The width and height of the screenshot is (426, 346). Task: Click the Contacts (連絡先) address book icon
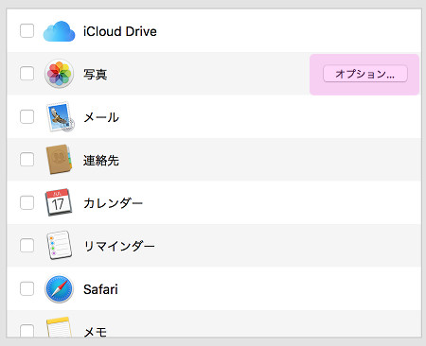point(59,160)
